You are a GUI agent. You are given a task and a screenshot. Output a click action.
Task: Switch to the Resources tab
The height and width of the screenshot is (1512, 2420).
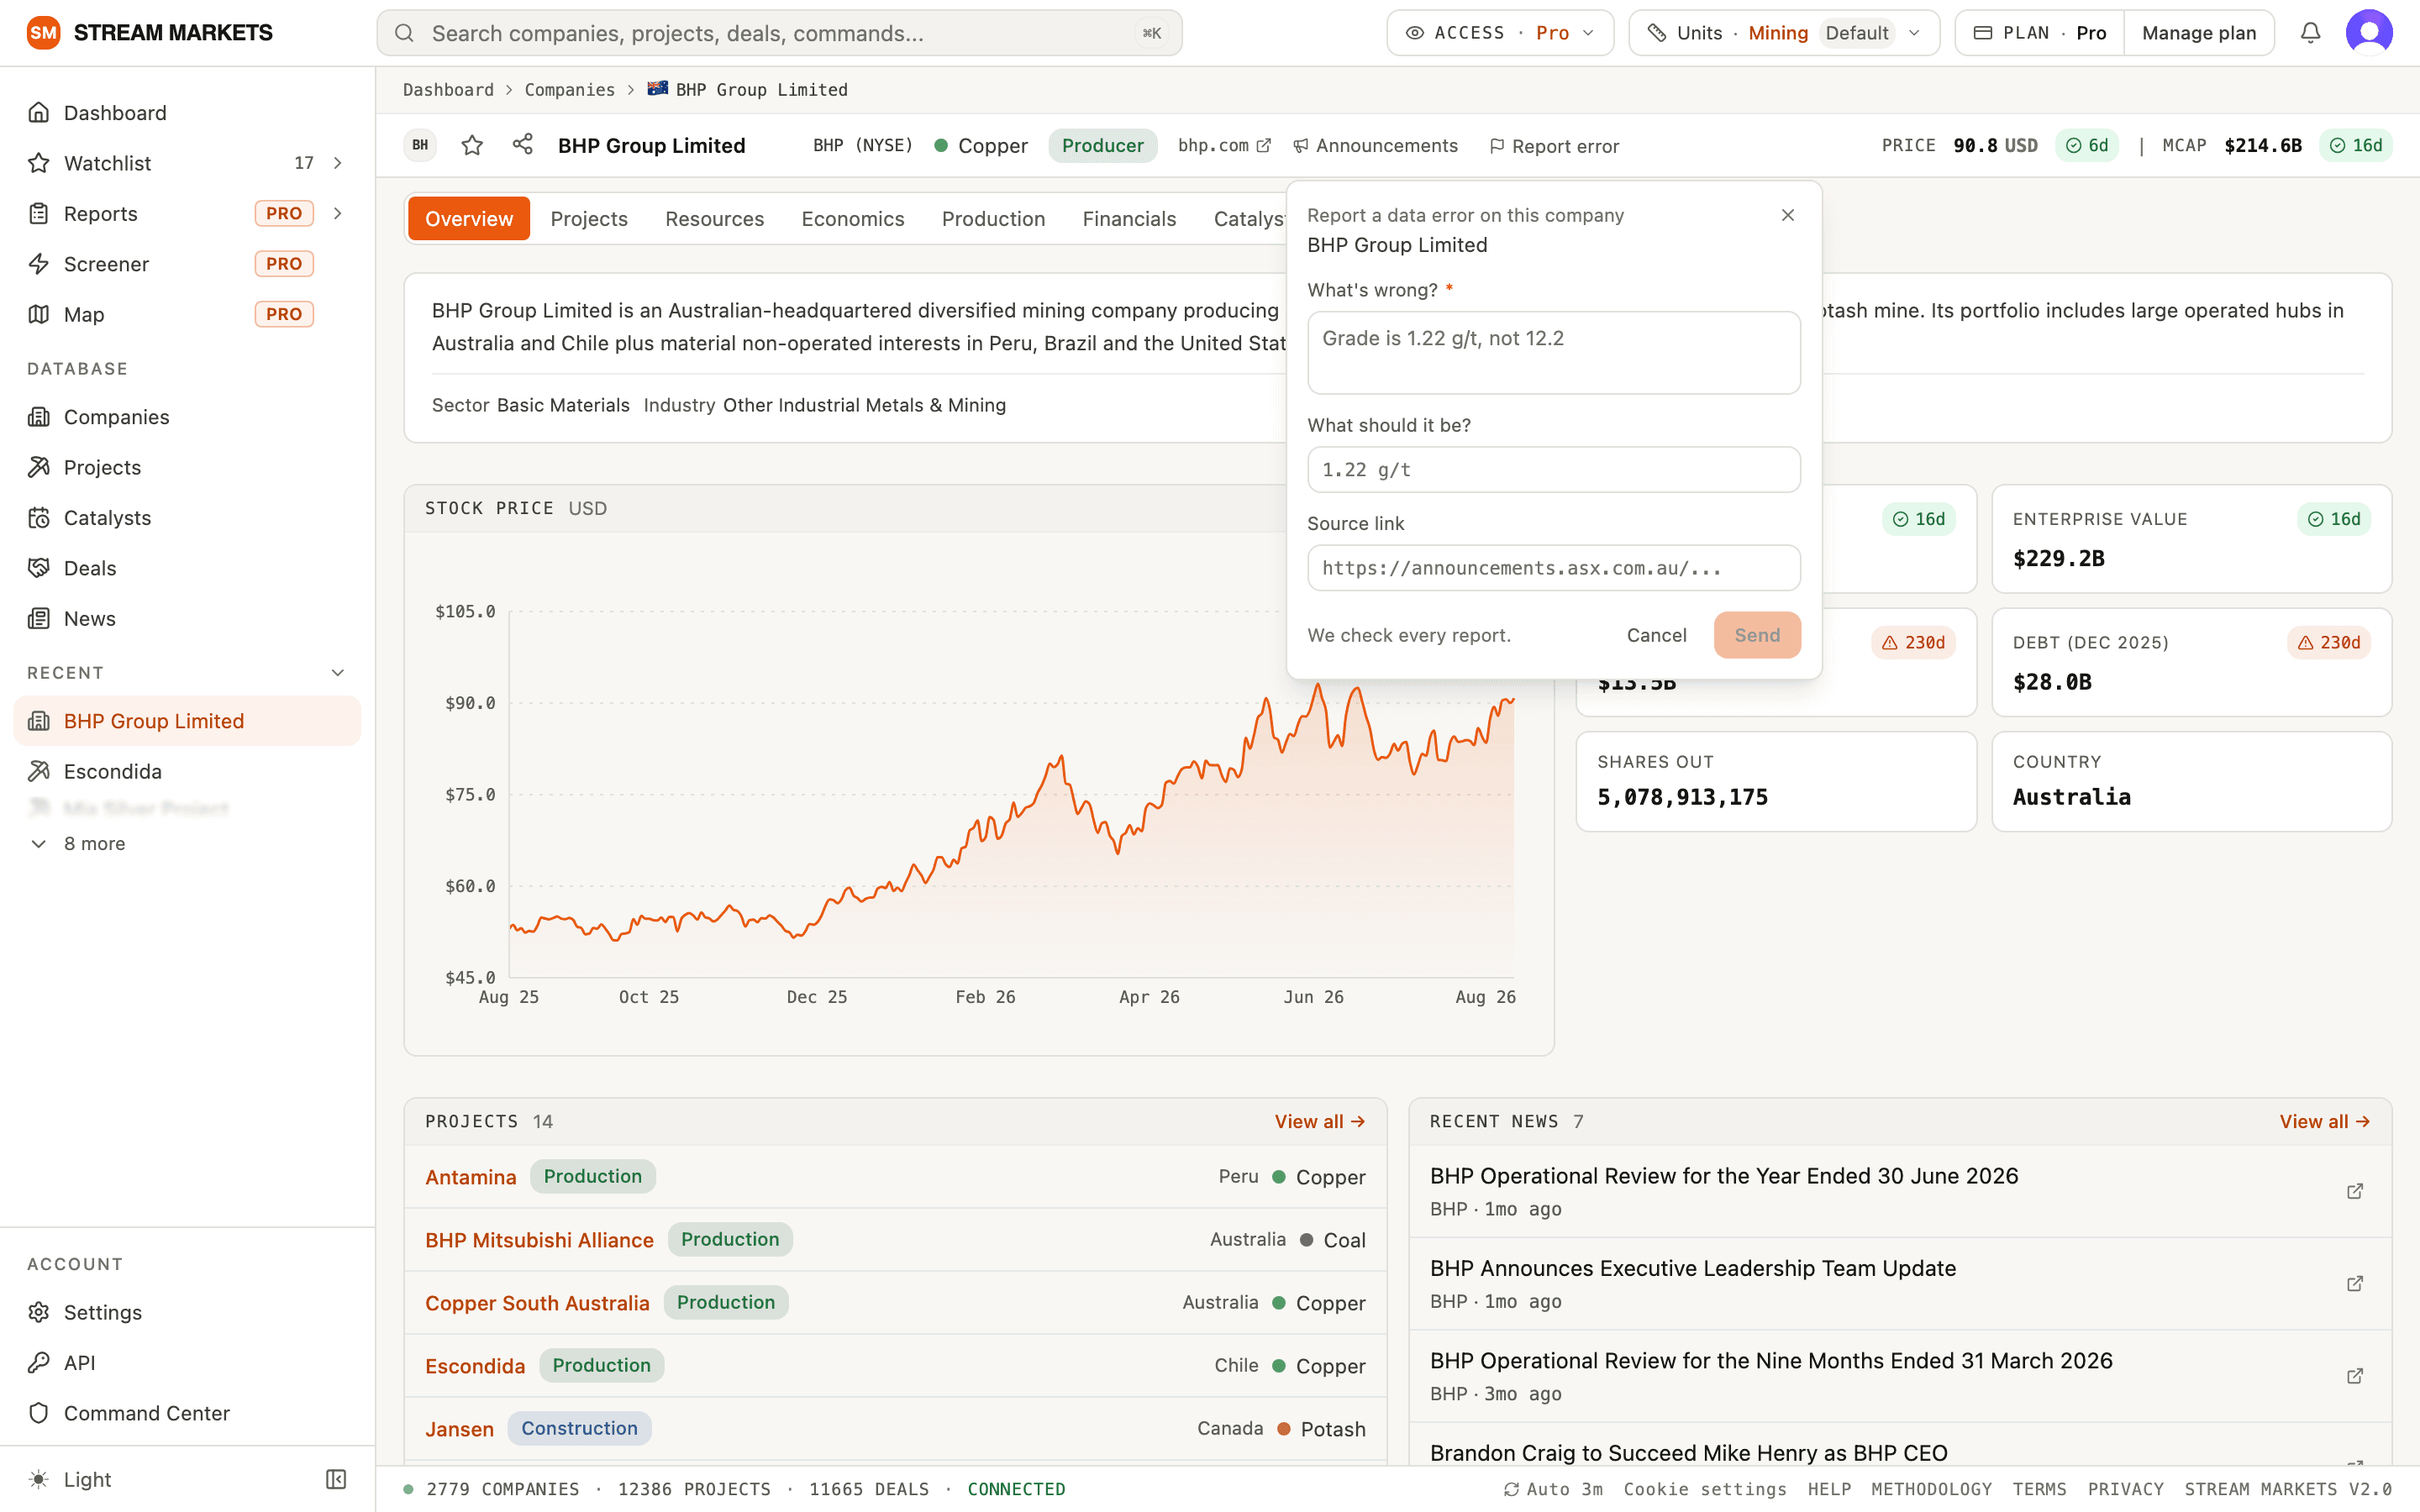714,219
